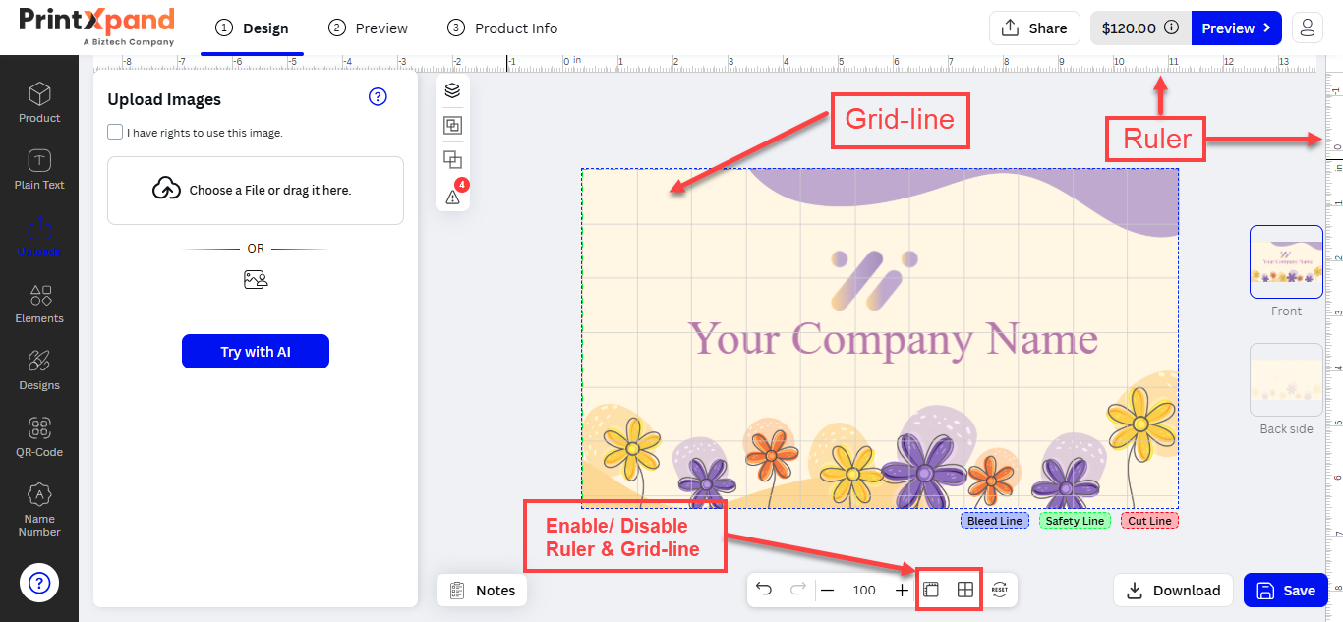This screenshot has height=622, width=1343.
Task: Show price info next to $120.00
Action: [x=1171, y=28]
